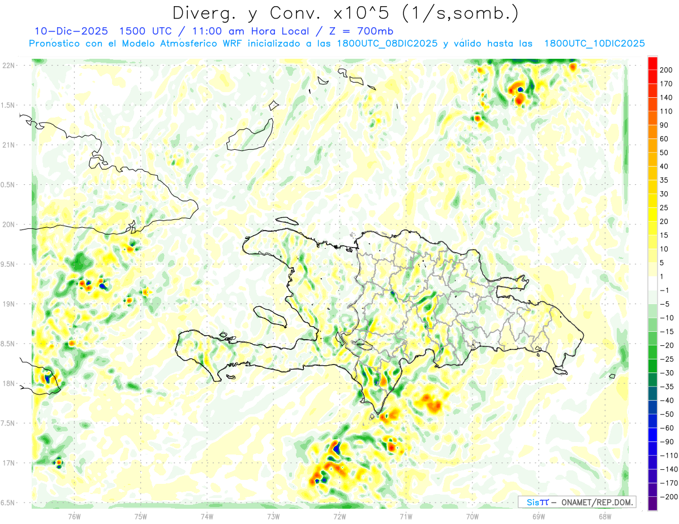Click the -10 scale value
679x524 pixels.
coord(667,318)
